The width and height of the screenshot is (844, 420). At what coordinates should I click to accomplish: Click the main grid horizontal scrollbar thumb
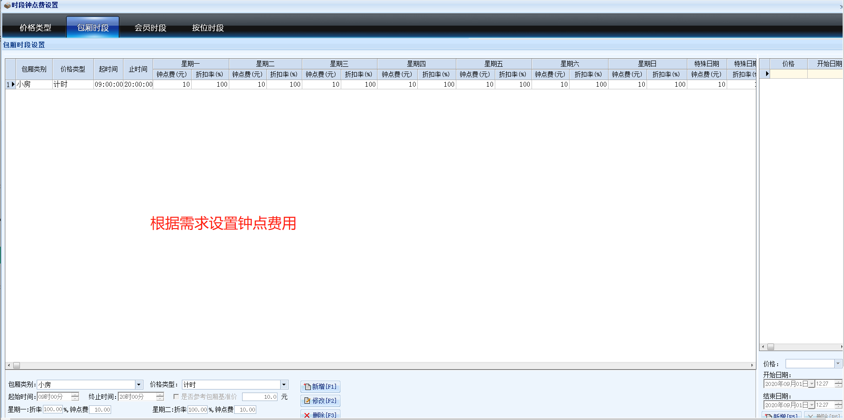pyautogui.click(x=16, y=365)
